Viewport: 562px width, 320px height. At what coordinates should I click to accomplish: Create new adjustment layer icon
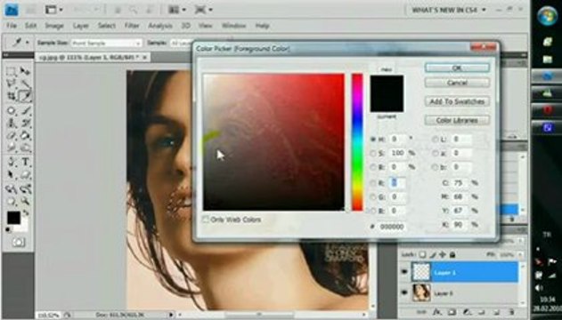coord(467,312)
